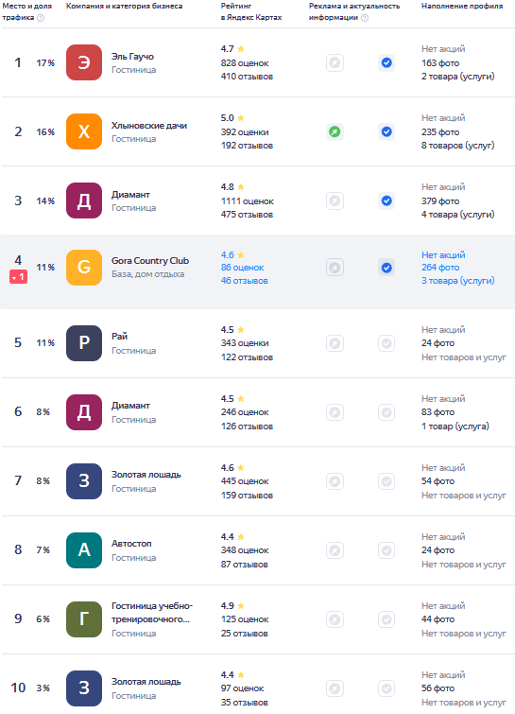Click the green advertising icon for Хлыновские дачи
This screenshot has height=714, width=515.
(335, 132)
